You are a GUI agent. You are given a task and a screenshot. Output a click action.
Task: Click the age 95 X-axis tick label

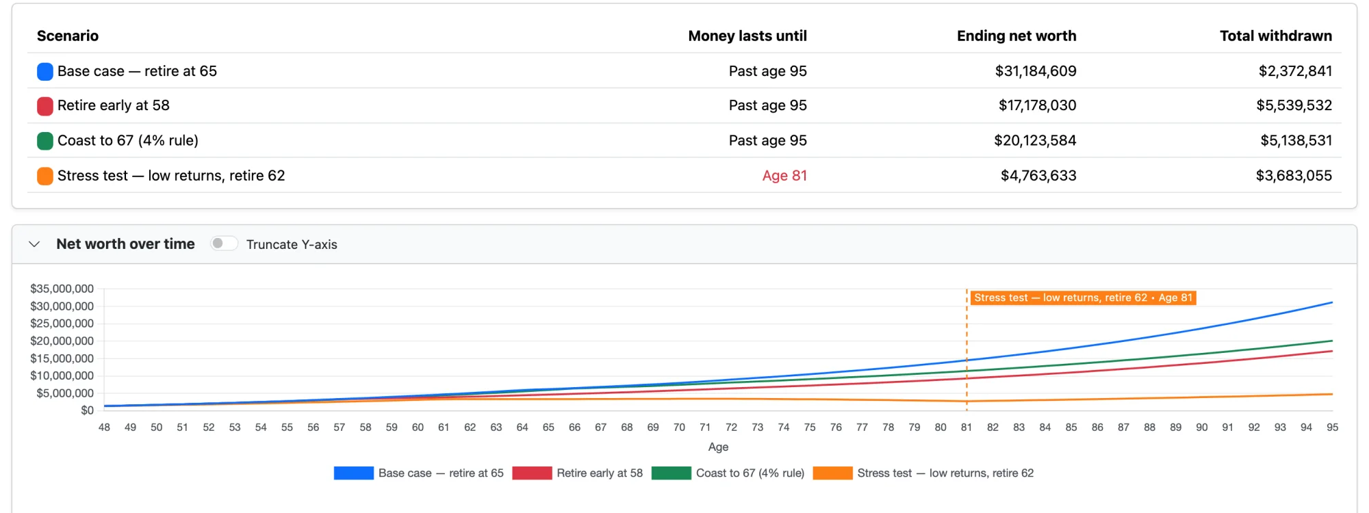(1332, 428)
